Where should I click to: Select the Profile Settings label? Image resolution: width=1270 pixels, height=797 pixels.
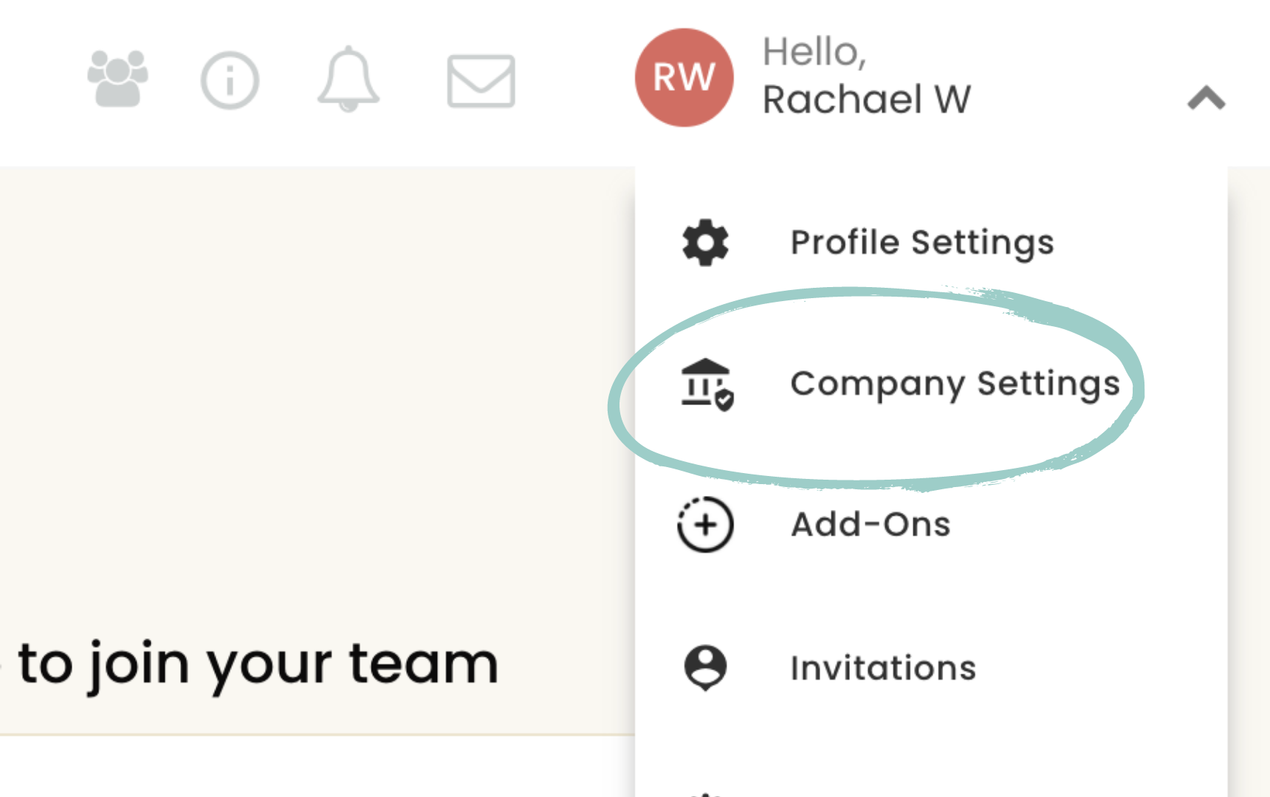point(922,243)
